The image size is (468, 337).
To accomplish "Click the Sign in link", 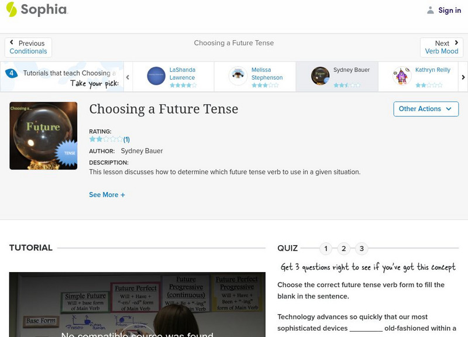I will (x=449, y=10).
